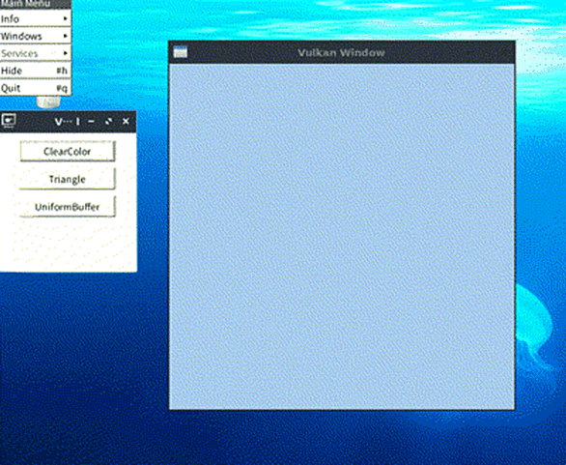Click the Vulkan Window title bar icon
Viewport: 566px width, 465px height.
[x=180, y=52]
